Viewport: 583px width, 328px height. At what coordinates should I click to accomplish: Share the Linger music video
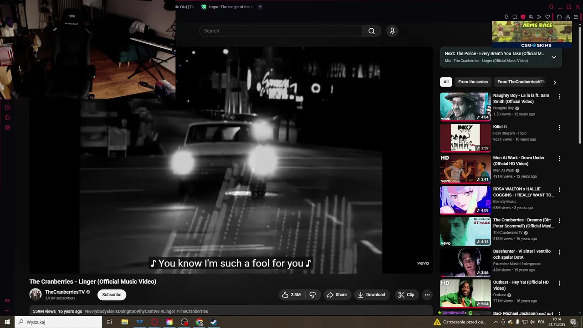(x=338, y=295)
